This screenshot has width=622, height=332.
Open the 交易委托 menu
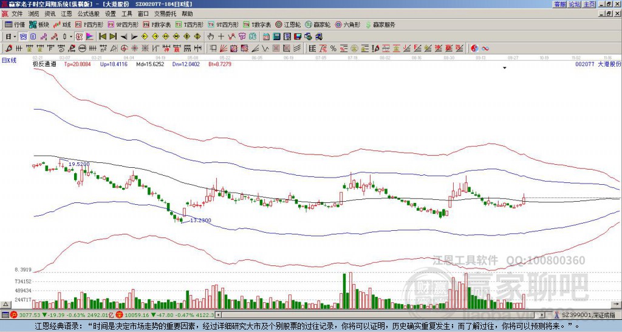pos(165,14)
